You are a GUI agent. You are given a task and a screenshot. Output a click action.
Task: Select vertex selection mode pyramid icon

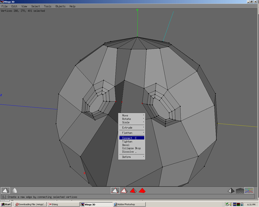pyautogui.click(x=115, y=190)
